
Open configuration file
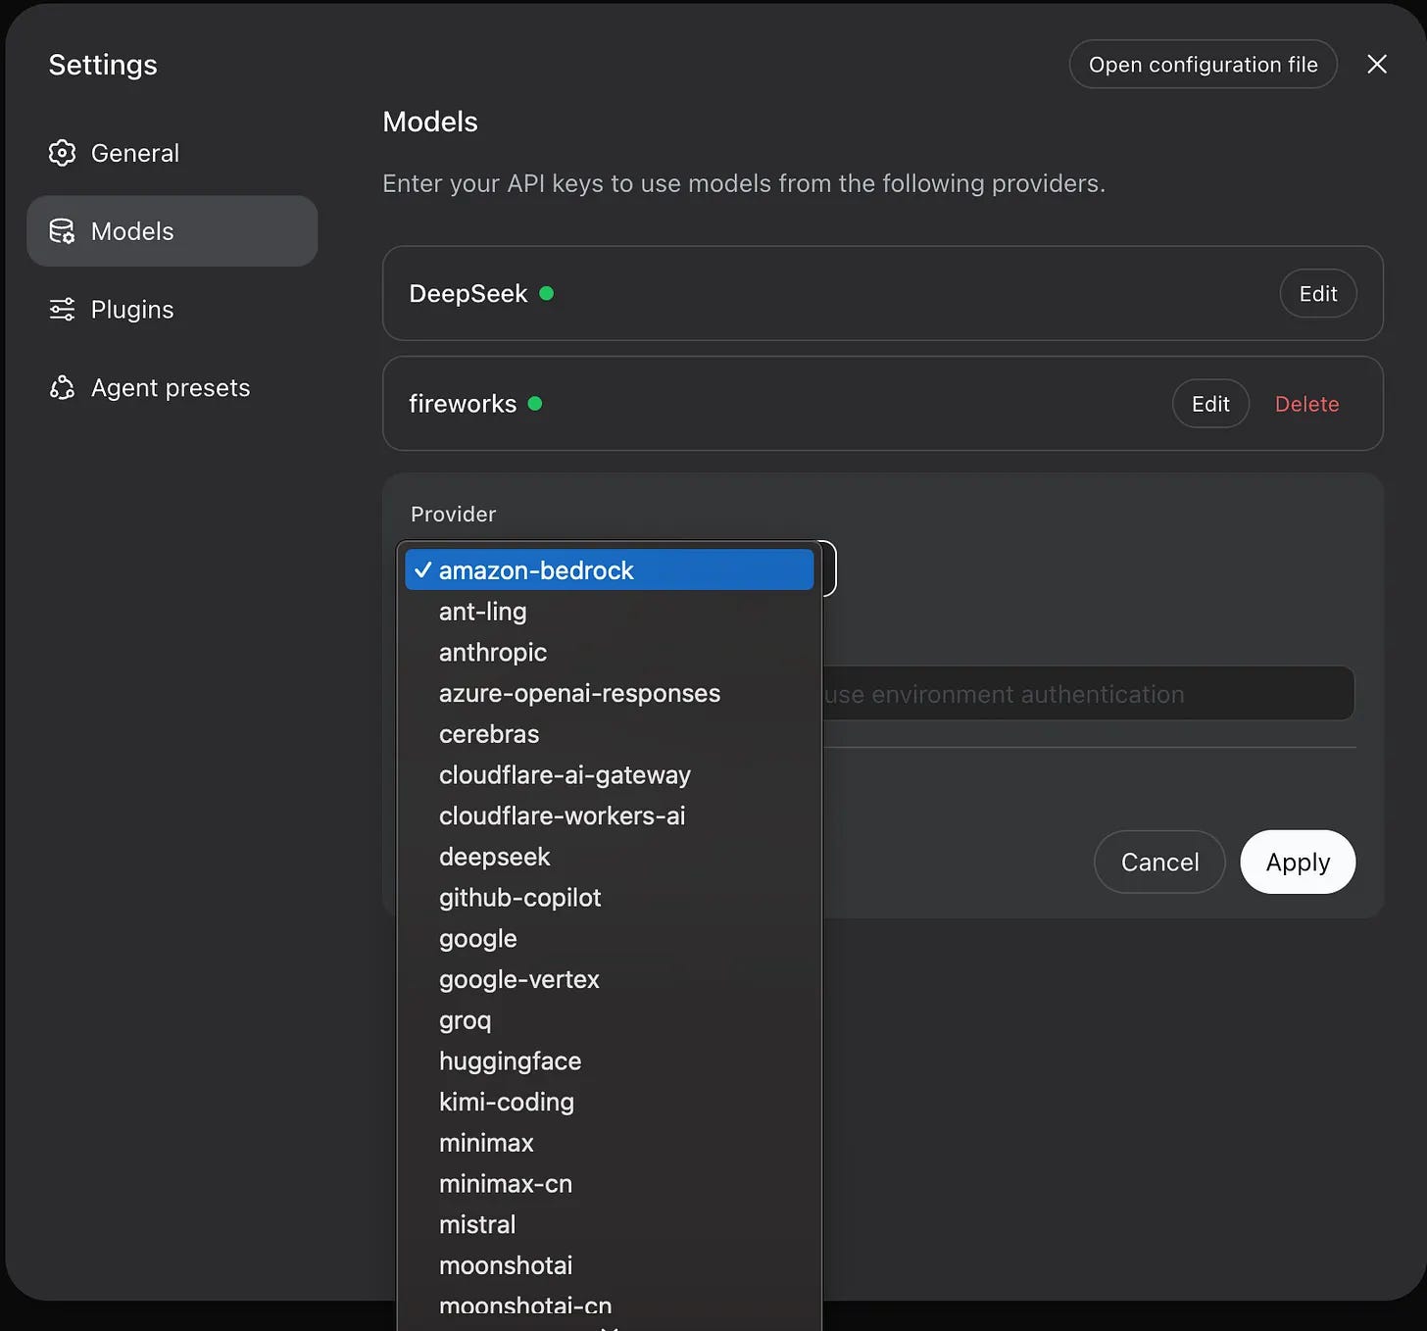1204,64
